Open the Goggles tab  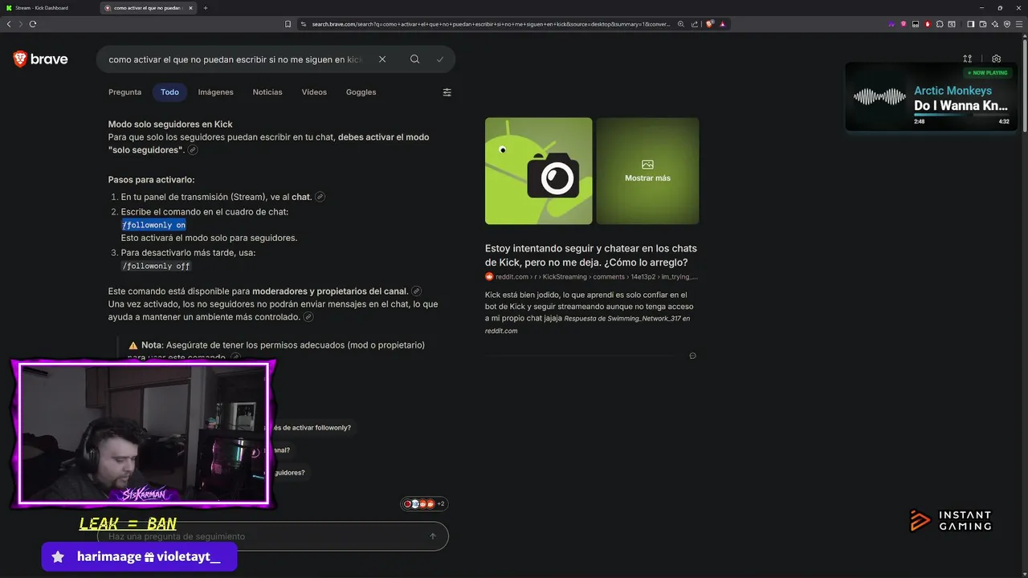pyautogui.click(x=361, y=92)
